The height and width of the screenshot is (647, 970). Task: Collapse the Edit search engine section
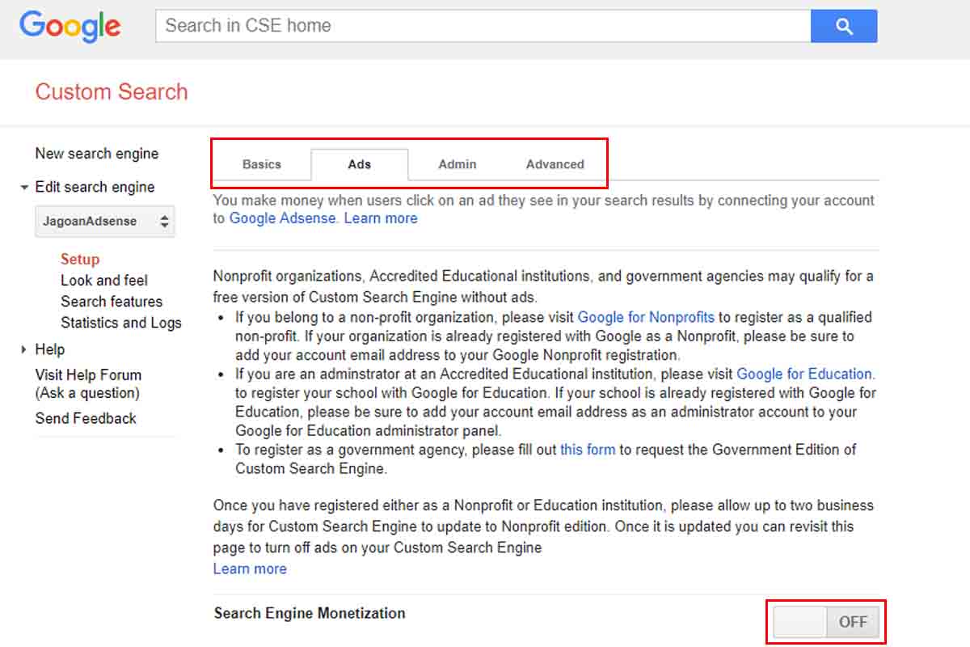coord(24,187)
